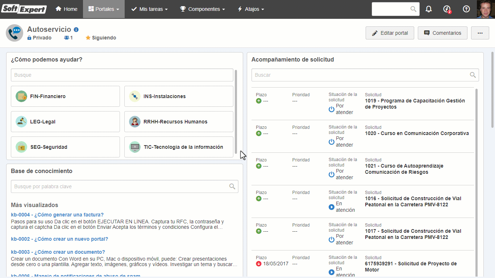Click the Más visualizados heading
The image size is (495, 278).
34,205
